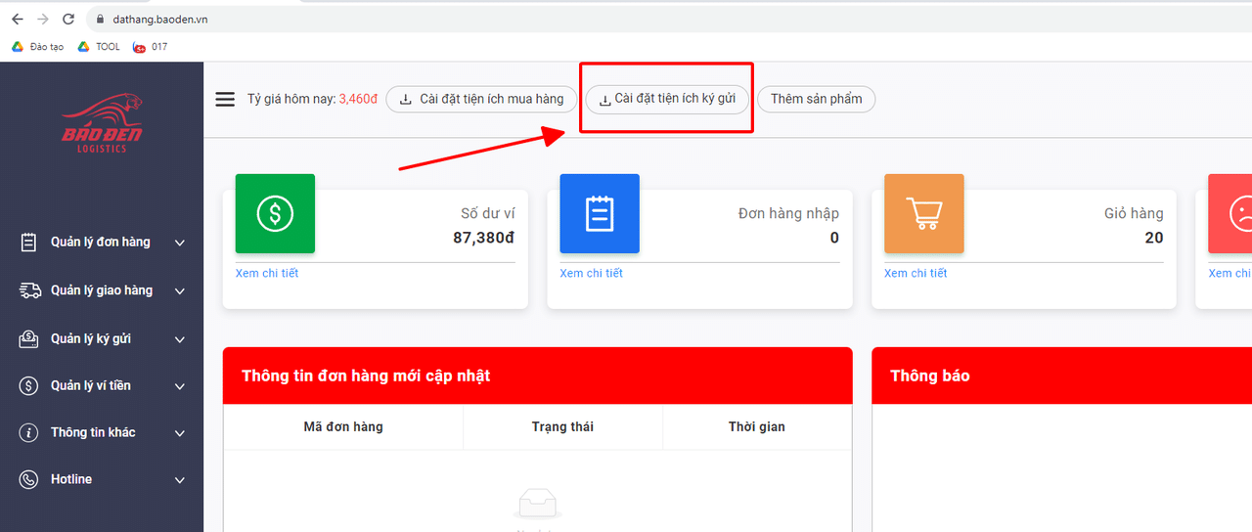The height and width of the screenshot is (532, 1252).
Task: Go back using browser back arrow
Action: 18,20
